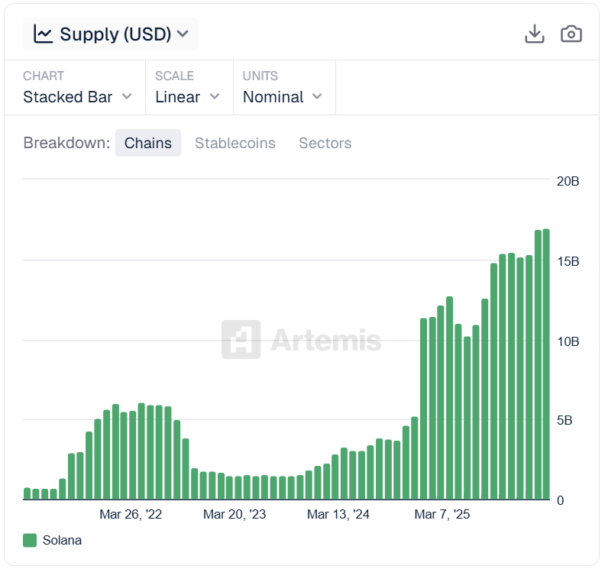Click the Mar 7, '25 axis label

(442, 515)
